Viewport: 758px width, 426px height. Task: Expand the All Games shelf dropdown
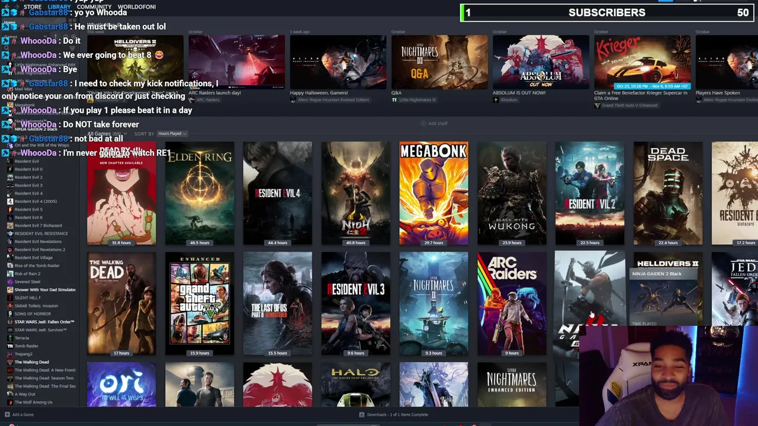point(106,134)
